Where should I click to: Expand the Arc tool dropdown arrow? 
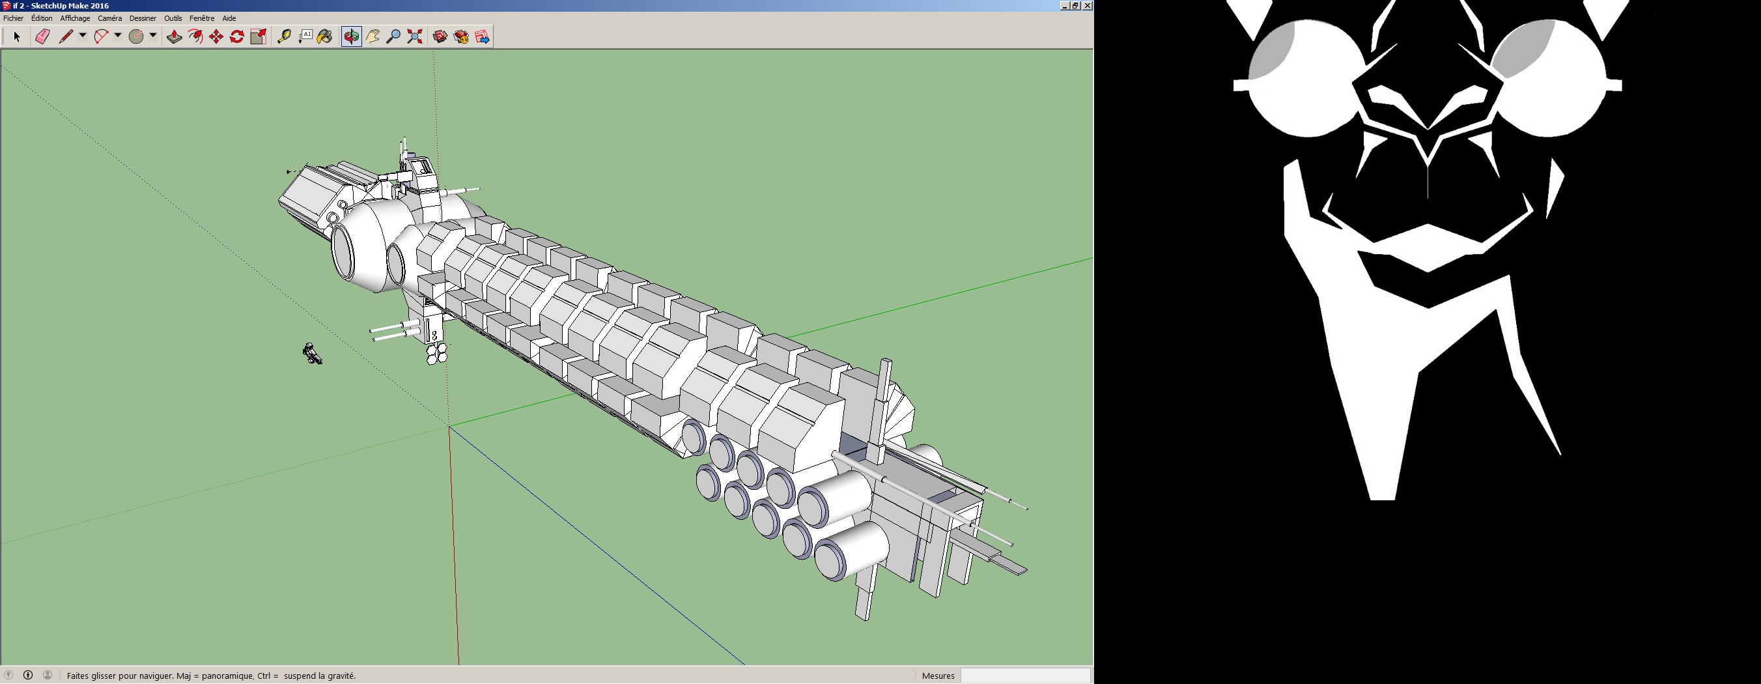[118, 36]
